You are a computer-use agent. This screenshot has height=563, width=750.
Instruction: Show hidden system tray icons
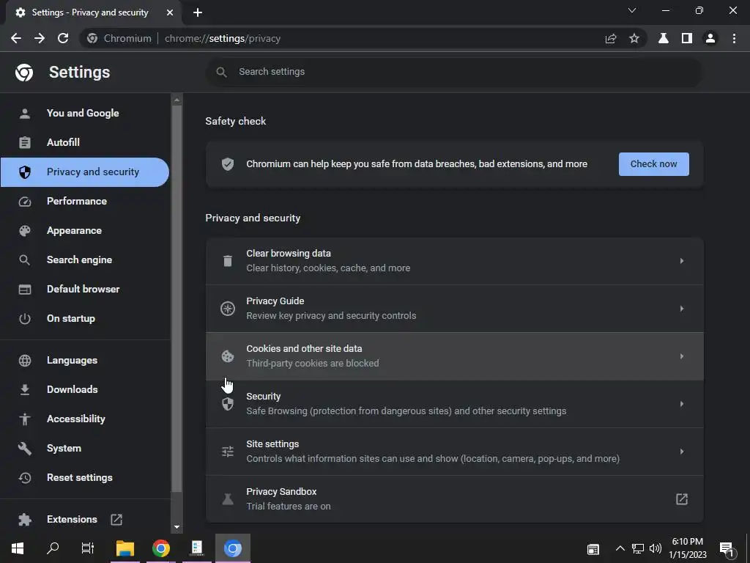point(620,548)
